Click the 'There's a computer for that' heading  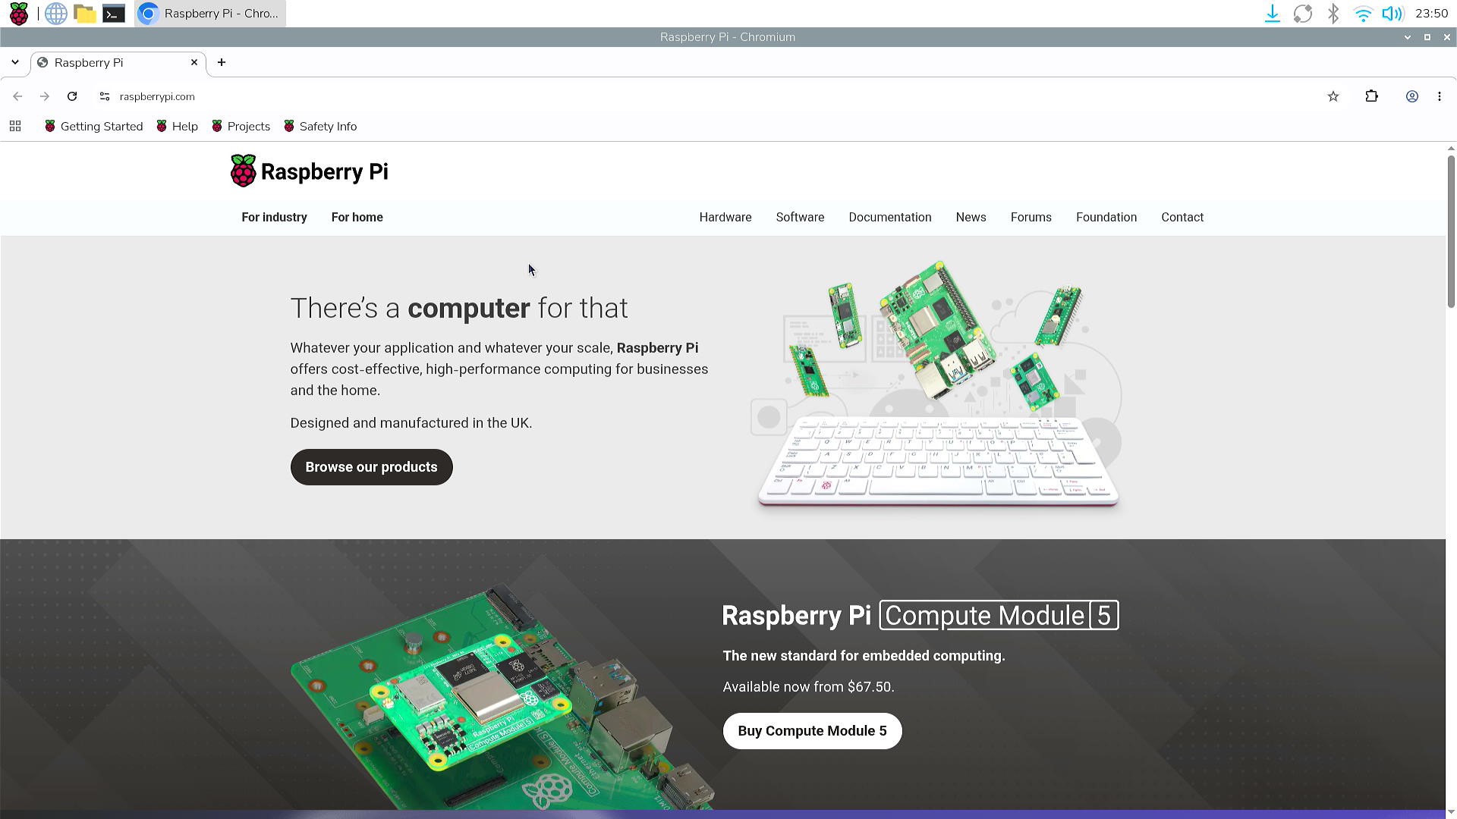click(x=459, y=309)
